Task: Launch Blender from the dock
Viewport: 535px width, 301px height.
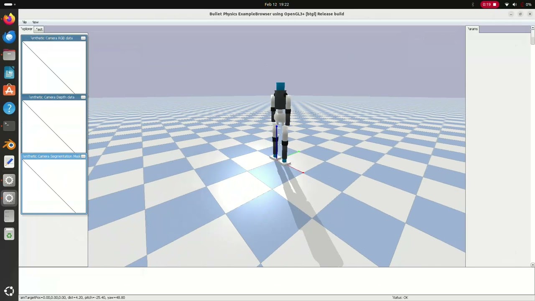Action: 9,145
